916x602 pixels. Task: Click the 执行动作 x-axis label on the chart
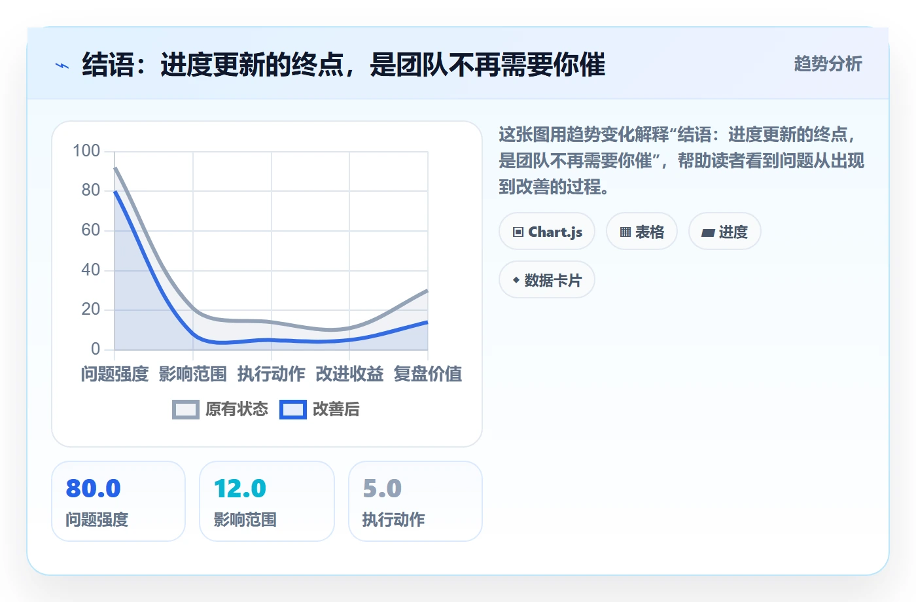(272, 374)
